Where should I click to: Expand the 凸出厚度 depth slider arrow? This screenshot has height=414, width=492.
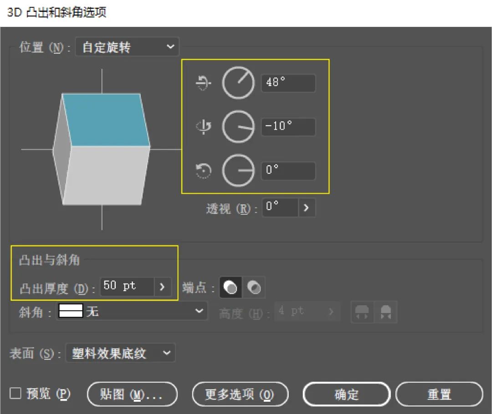point(163,286)
